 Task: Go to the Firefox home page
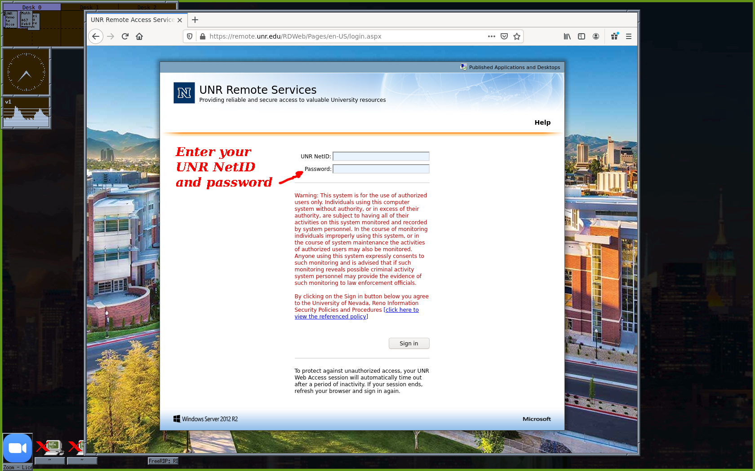tap(139, 36)
